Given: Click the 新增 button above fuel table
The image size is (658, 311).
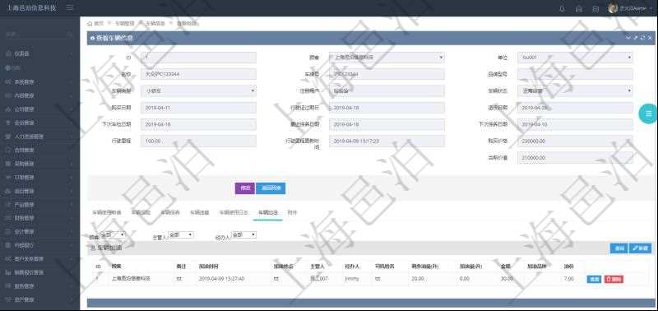Looking at the screenshot, I should pyautogui.click(x=641, y=248).
